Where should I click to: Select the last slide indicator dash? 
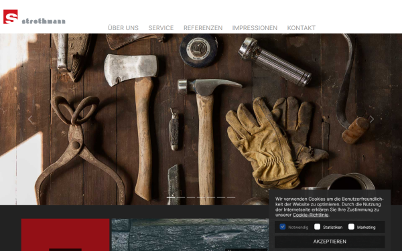tap(231, 197)
